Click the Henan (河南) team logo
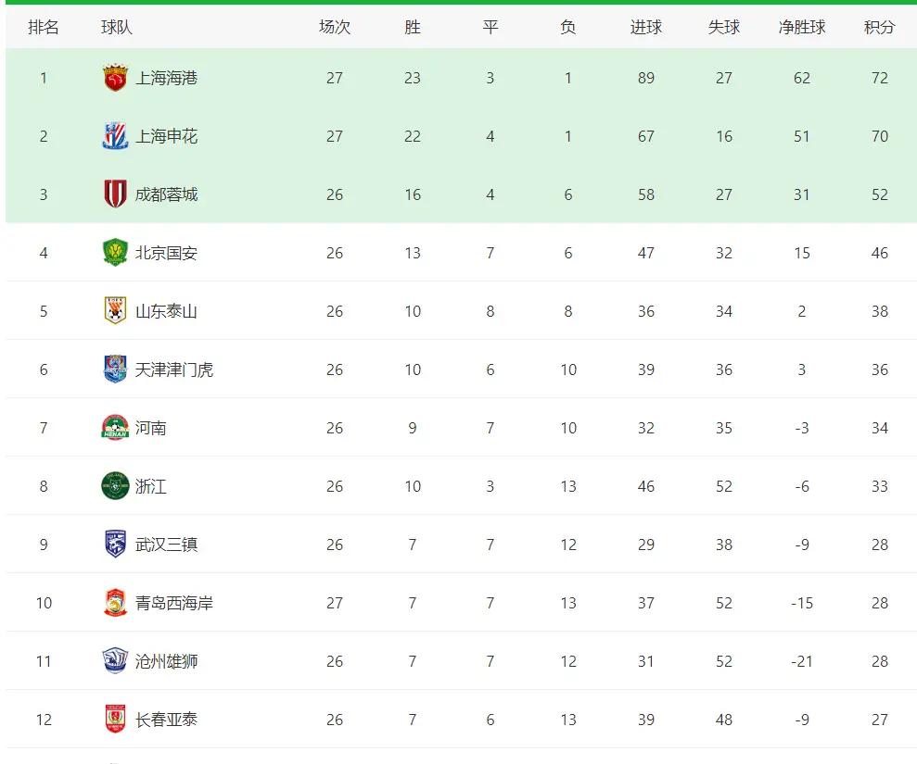Screen dimensions: 917x764 coord(115,428)
